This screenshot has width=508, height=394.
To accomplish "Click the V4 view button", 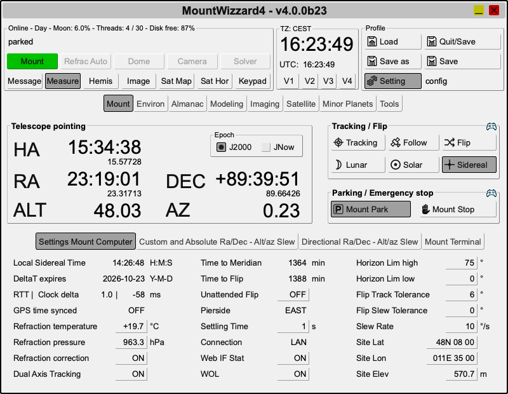I will 347,81.
